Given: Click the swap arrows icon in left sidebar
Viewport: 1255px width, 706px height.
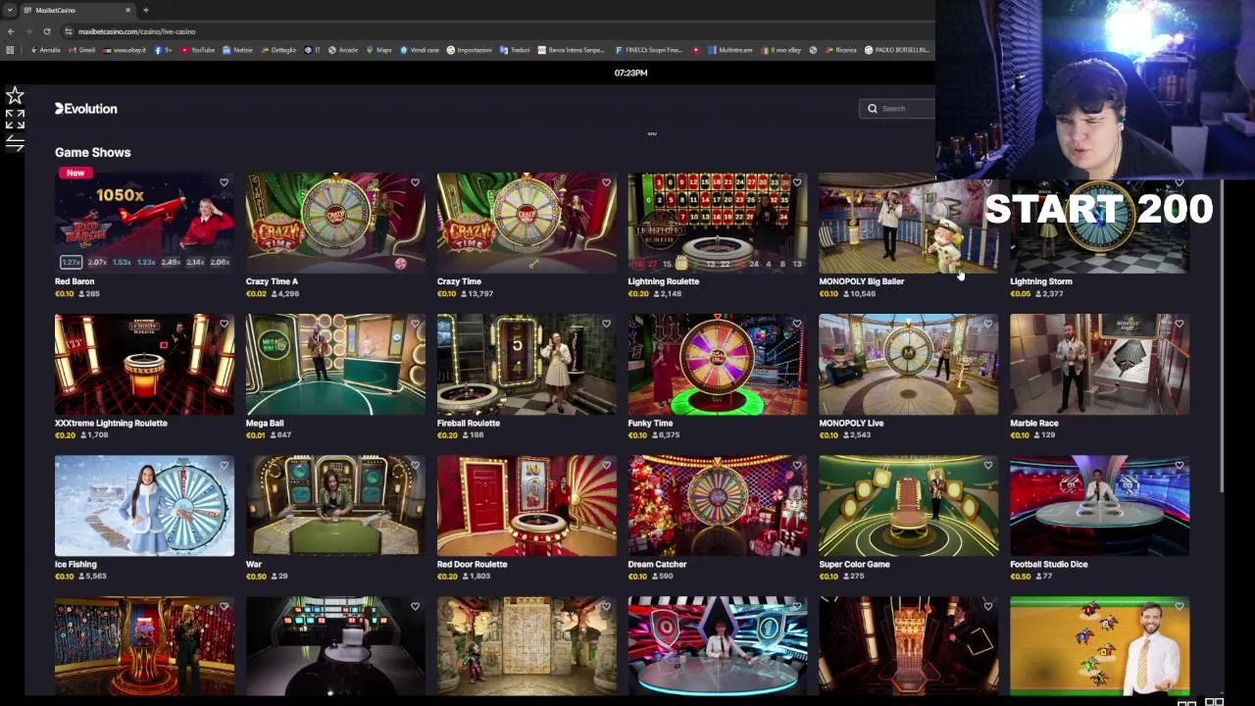Looking at the screenshot, I should pos(15,143).
